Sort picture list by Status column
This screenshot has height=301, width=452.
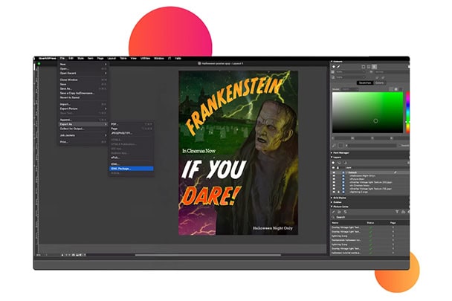point(370,222)
